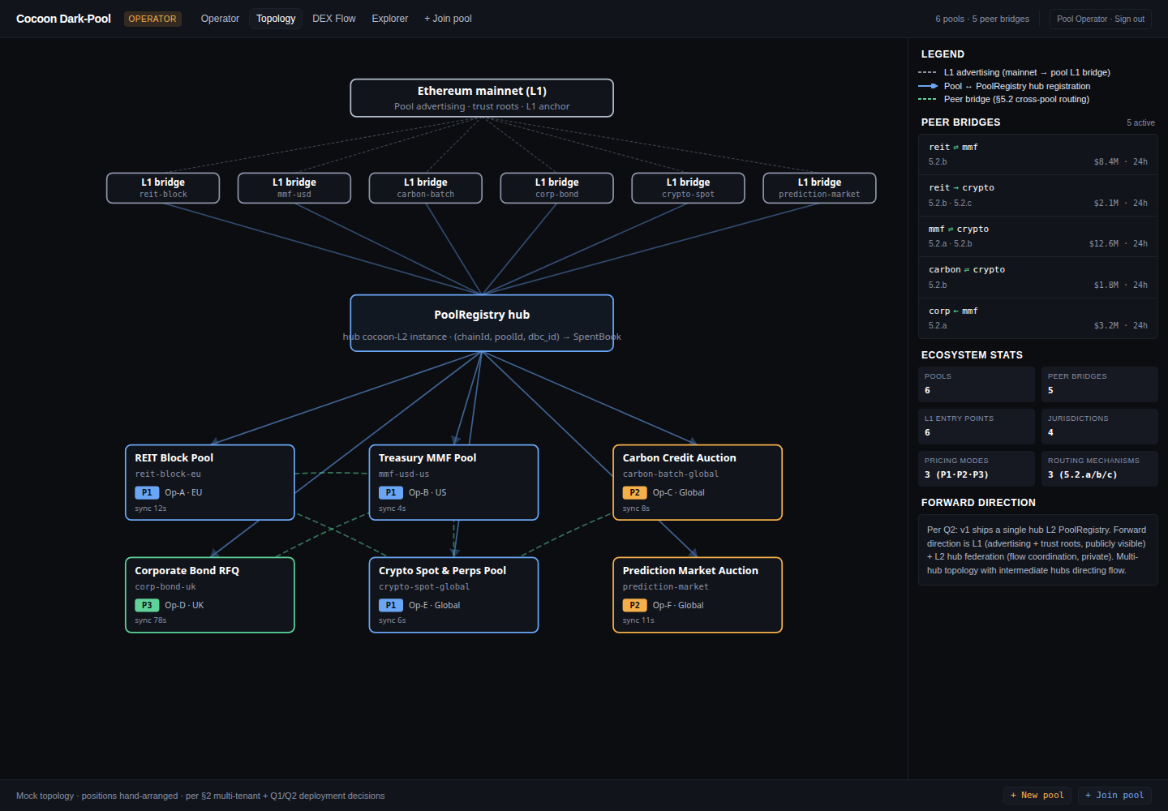
Task: Click the P1 badge on Crypto Spot & Perps
Action: point(391,606)
